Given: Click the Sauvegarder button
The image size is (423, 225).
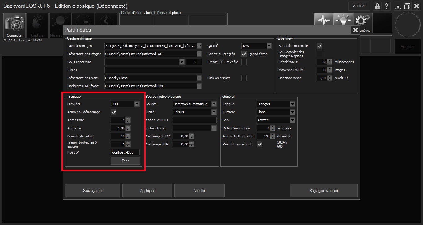Looking at the screenshot, I should [93, 191].
